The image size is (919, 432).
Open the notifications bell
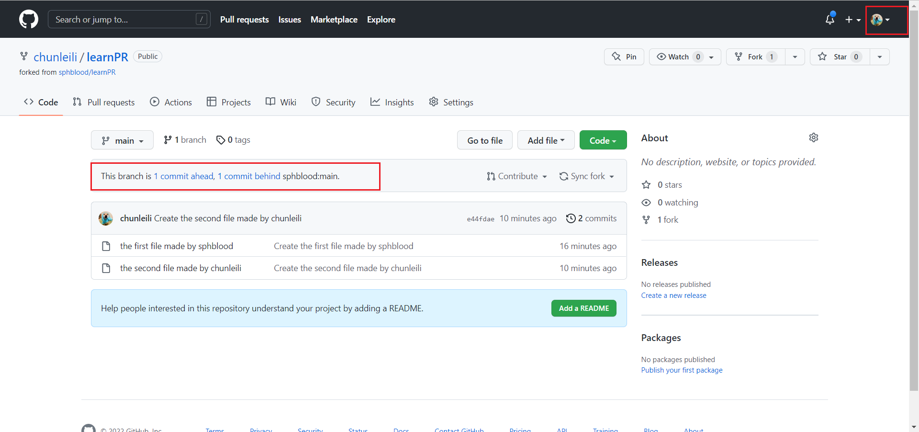tap(830, 19)
